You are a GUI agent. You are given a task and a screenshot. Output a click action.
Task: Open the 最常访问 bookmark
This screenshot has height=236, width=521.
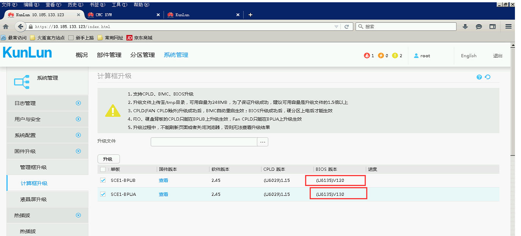[x=14, y=38]
